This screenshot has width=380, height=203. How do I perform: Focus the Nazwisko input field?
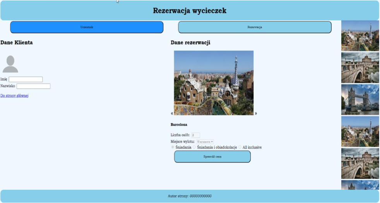tap(33, 86)
